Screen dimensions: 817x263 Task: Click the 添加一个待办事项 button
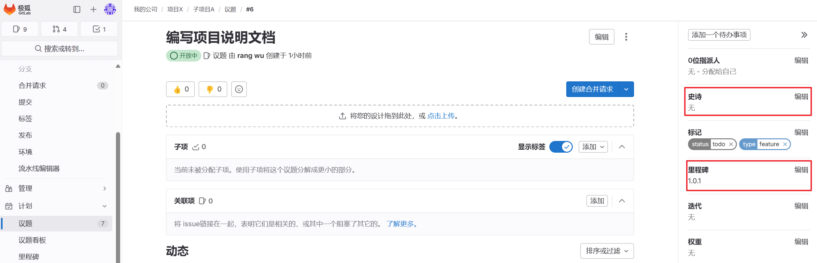(719, 35)
